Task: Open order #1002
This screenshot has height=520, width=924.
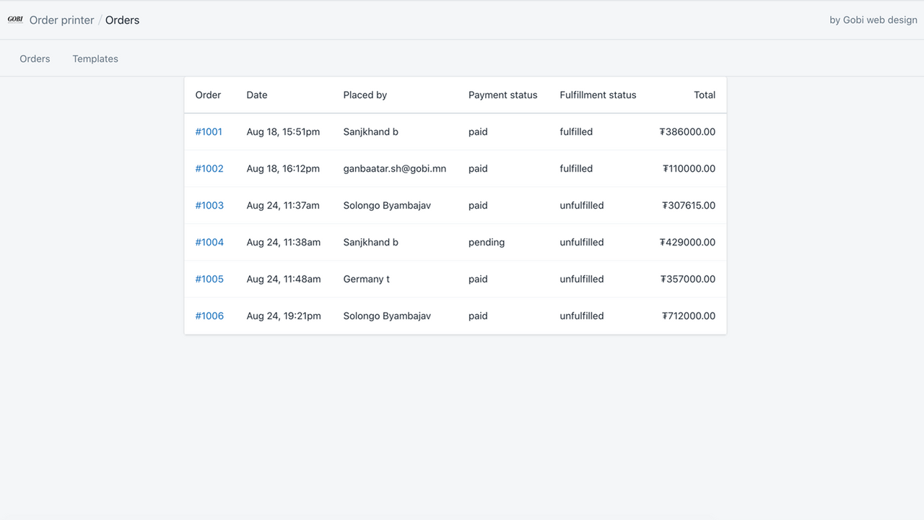Action: coord(209,168)
